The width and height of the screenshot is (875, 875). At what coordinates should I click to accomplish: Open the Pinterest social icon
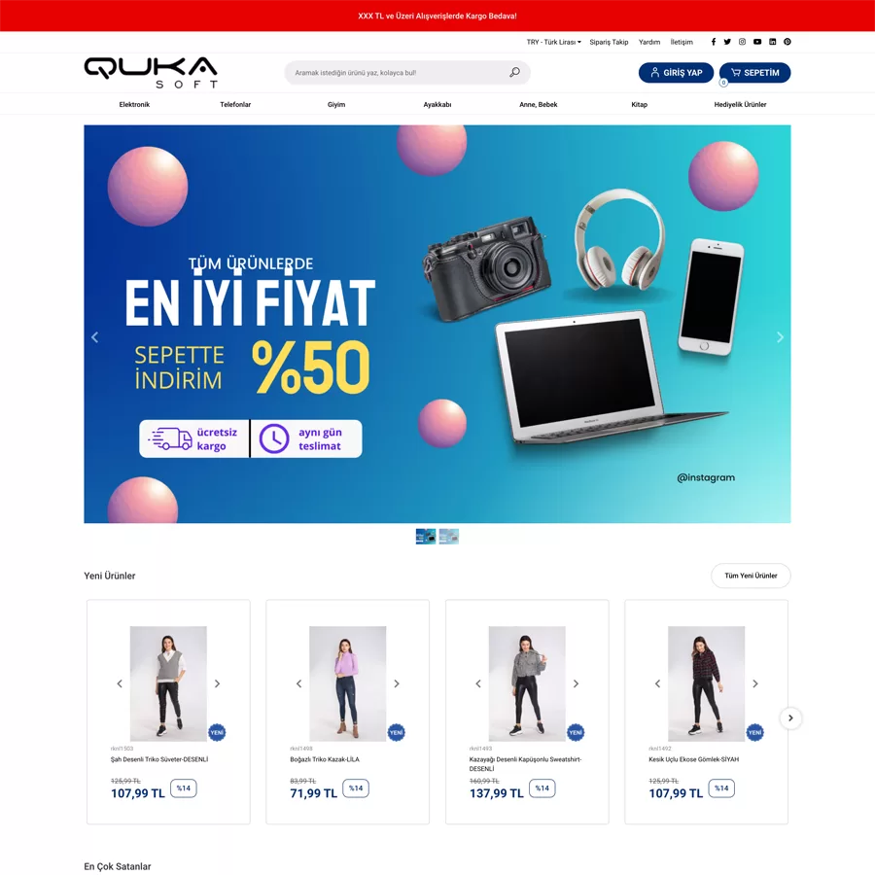point(787,42)
